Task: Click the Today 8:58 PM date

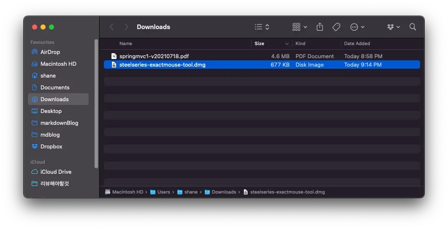Action: coord(363,56)
